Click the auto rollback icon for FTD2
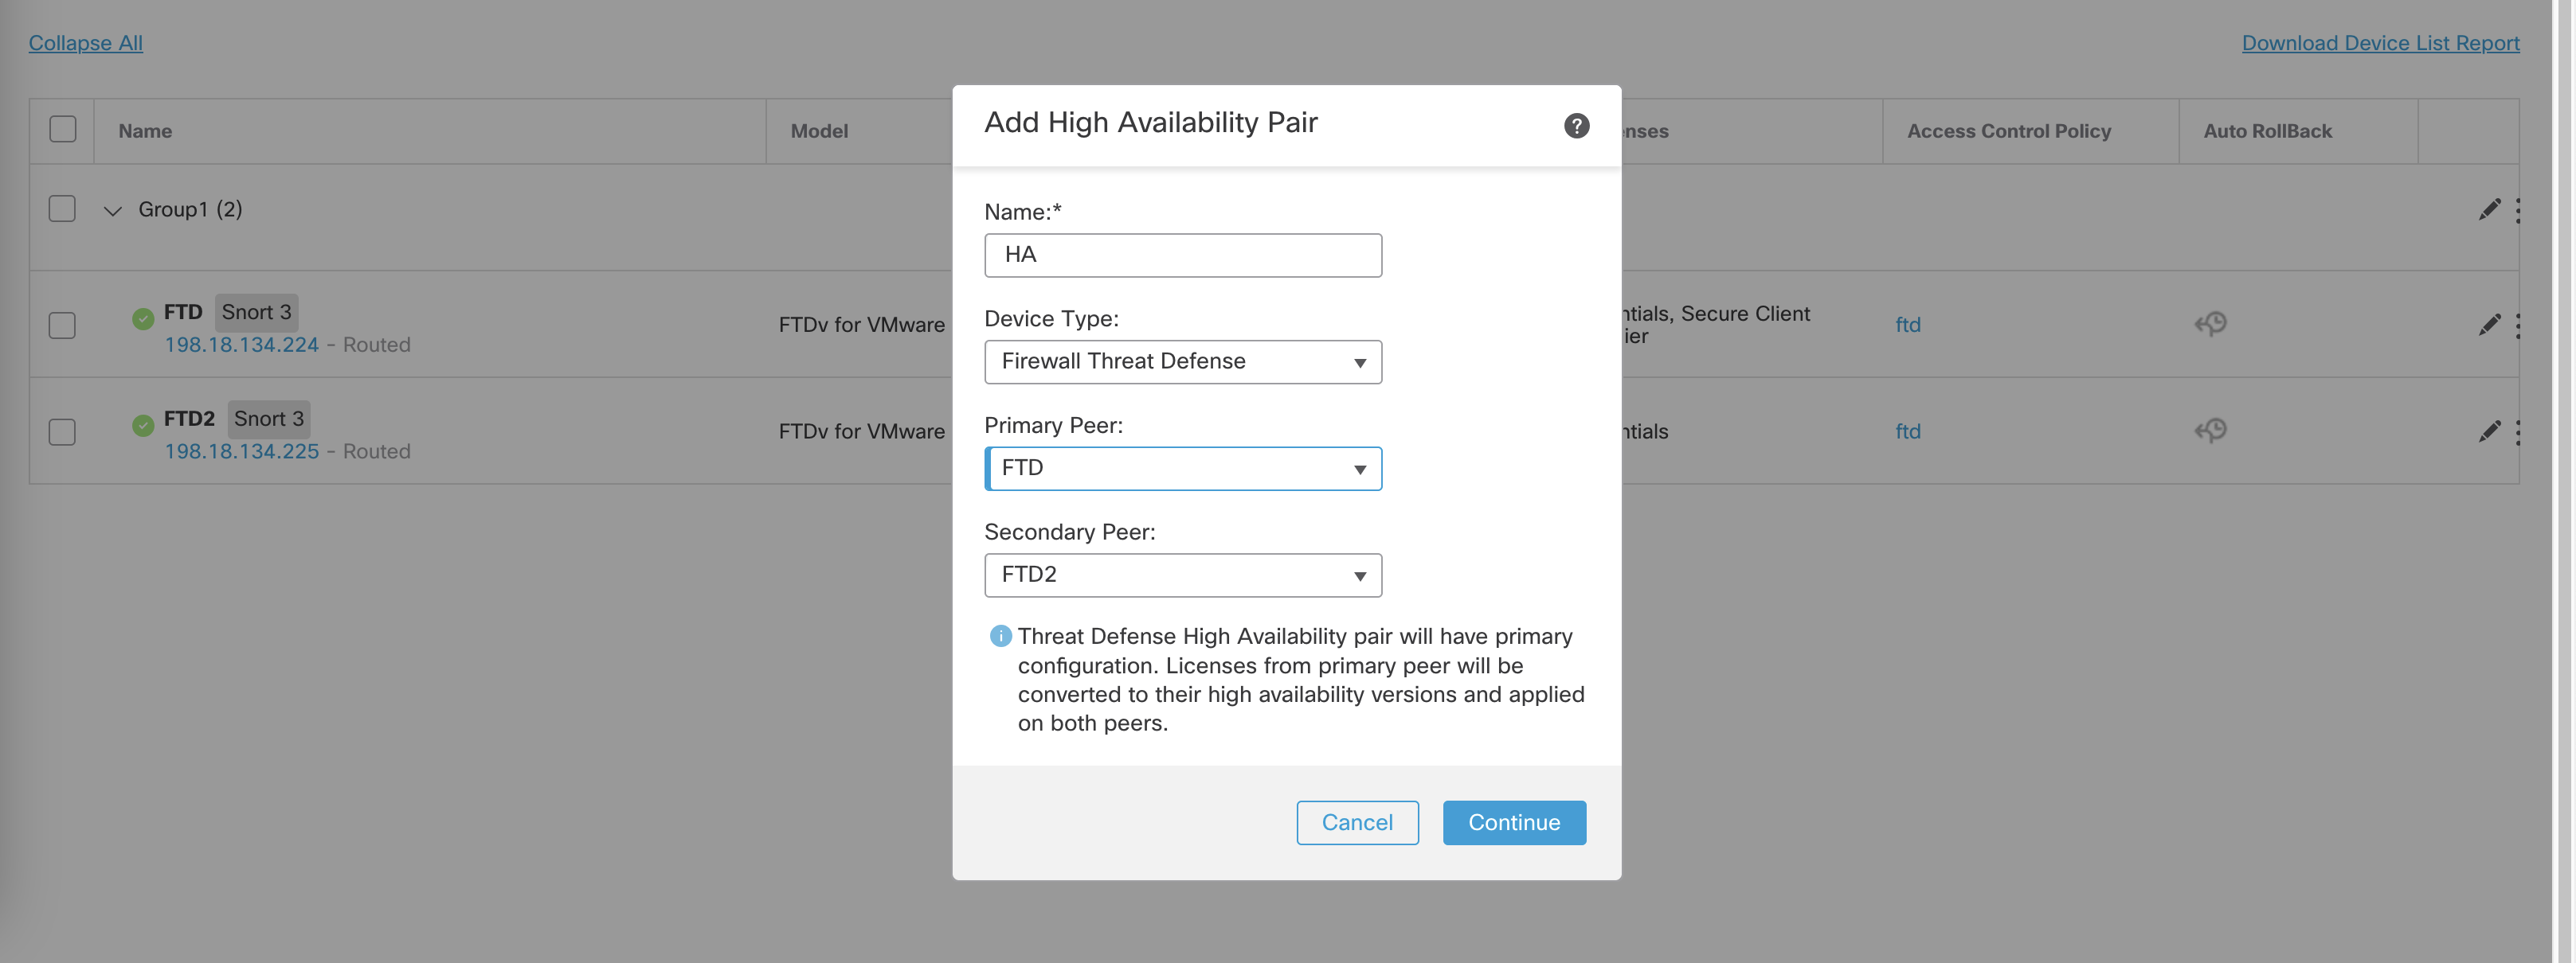Screen dimensions: 2576x963 click(x=2210, y=431)
